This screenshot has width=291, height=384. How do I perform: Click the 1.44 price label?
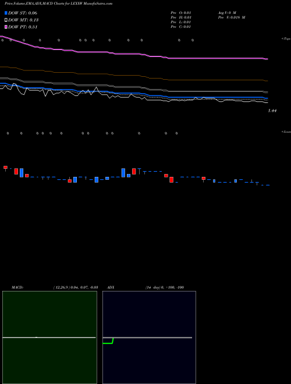pyautogui.click(x=272, y=111)
